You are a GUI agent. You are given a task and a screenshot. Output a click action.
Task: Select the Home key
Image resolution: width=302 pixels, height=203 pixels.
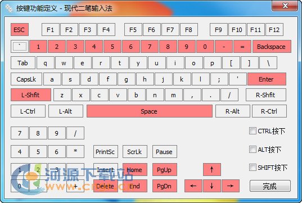pos(135,169)
